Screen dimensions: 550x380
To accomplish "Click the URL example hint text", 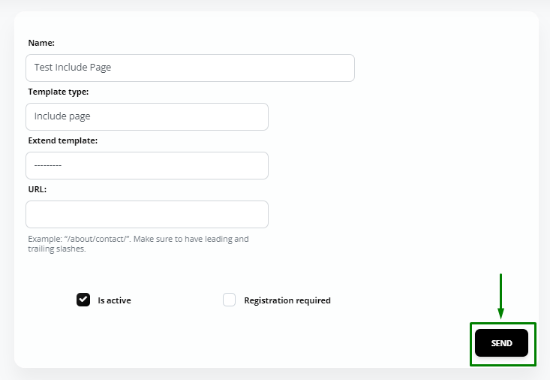I will pyautogui.click(x=138, y=243).
